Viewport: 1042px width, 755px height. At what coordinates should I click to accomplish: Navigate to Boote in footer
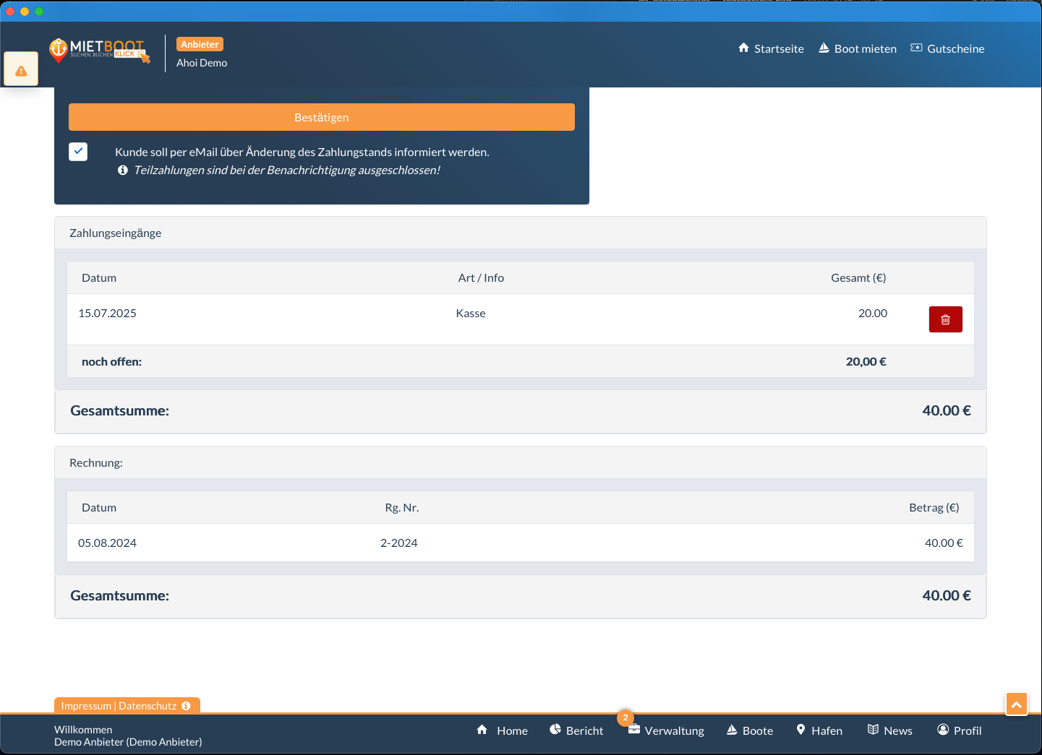pyautogui.click(x=750, y=730)
